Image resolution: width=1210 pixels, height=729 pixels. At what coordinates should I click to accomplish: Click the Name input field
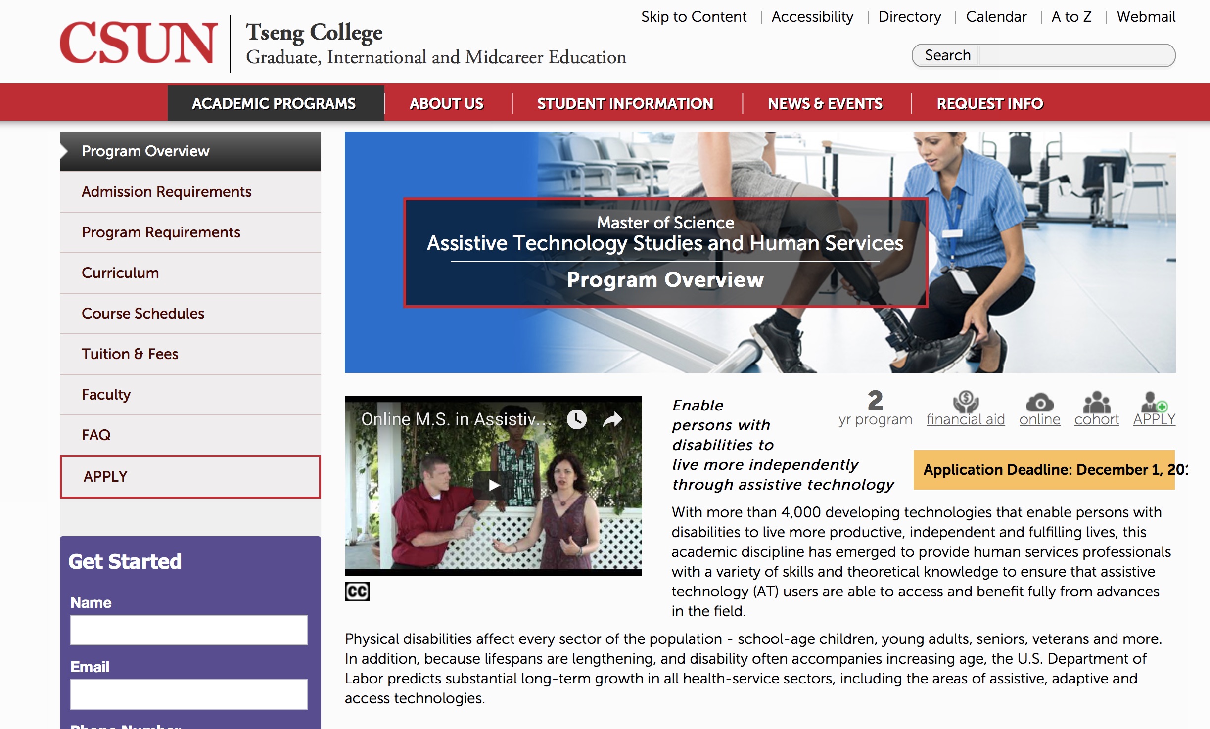click(x=188, y=630)
